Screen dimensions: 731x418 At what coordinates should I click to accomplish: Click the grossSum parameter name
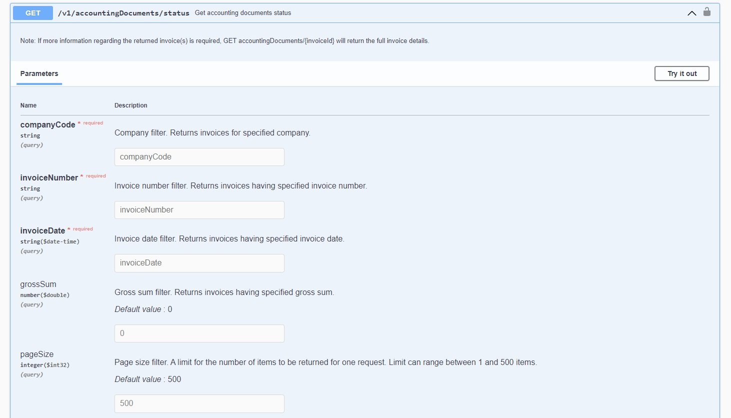pos(38,284)
